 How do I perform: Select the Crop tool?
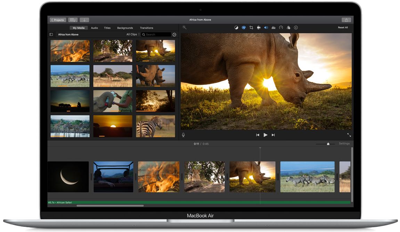click(x=251, y=27)
